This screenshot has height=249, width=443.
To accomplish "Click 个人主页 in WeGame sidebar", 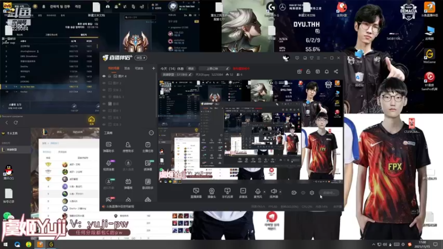I will 12,133.
